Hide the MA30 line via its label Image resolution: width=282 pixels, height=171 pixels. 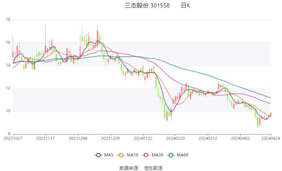[157, 155]
